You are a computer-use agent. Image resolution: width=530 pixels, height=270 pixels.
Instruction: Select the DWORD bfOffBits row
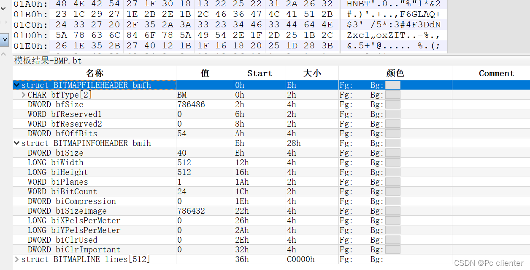pos(271,133)
